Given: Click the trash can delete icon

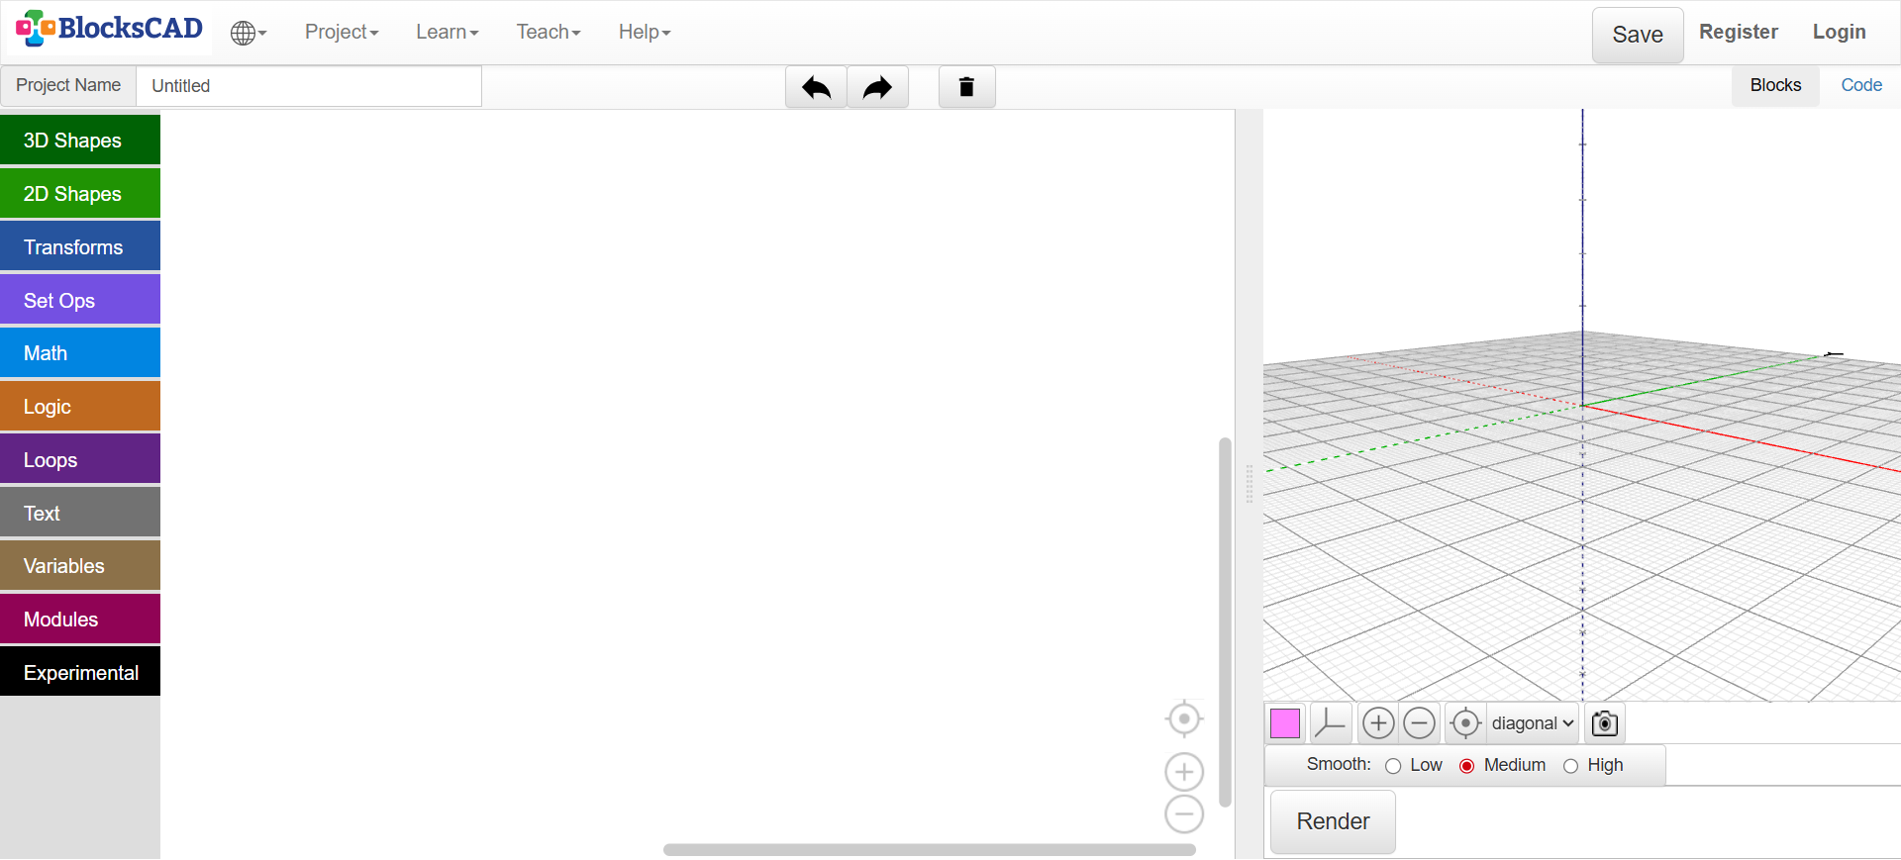Looking at the screenshot, I should coord(966,87).
